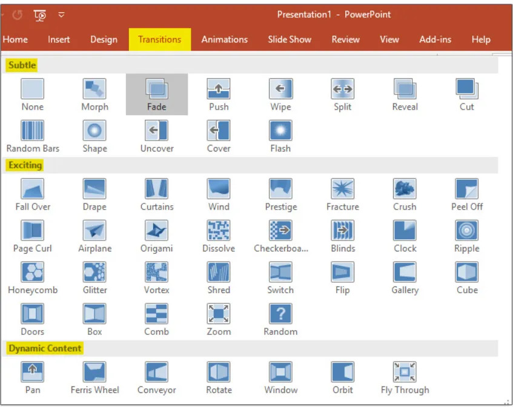Switch to the Design tab

tap(104, 39)
